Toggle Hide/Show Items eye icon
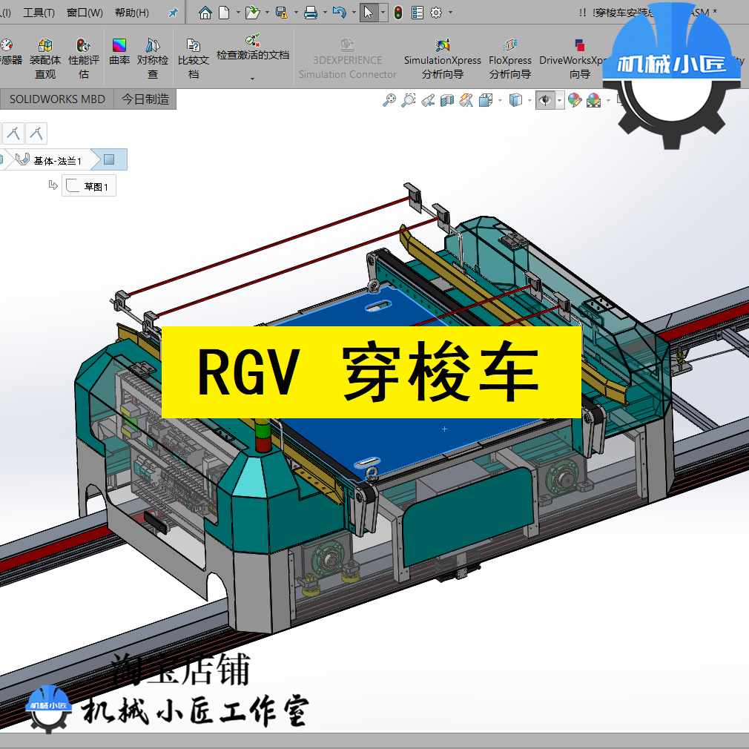 point(546,101)
